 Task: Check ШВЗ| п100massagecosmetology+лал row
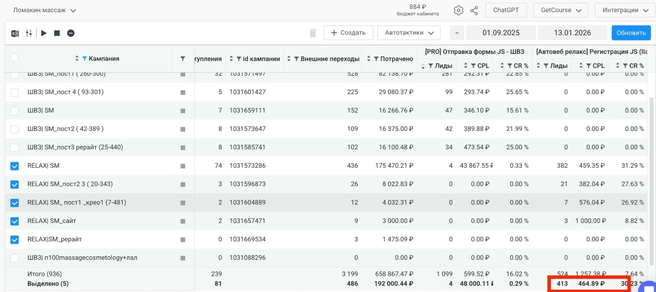(14, 258)
